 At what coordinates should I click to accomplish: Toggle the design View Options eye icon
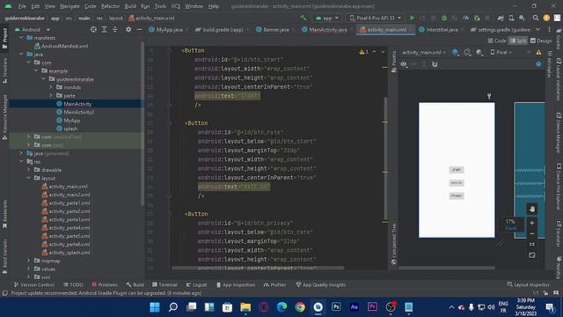(404, 64)
